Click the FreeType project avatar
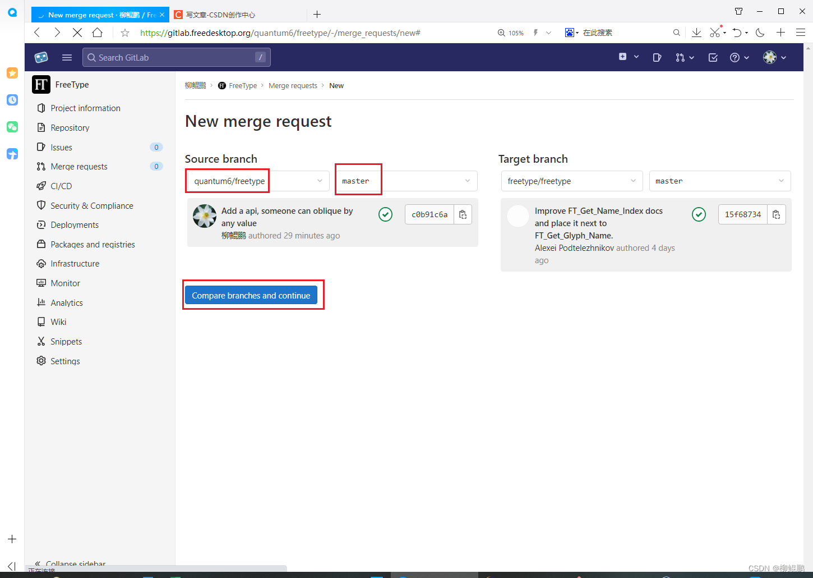 [x=41, y=85]
